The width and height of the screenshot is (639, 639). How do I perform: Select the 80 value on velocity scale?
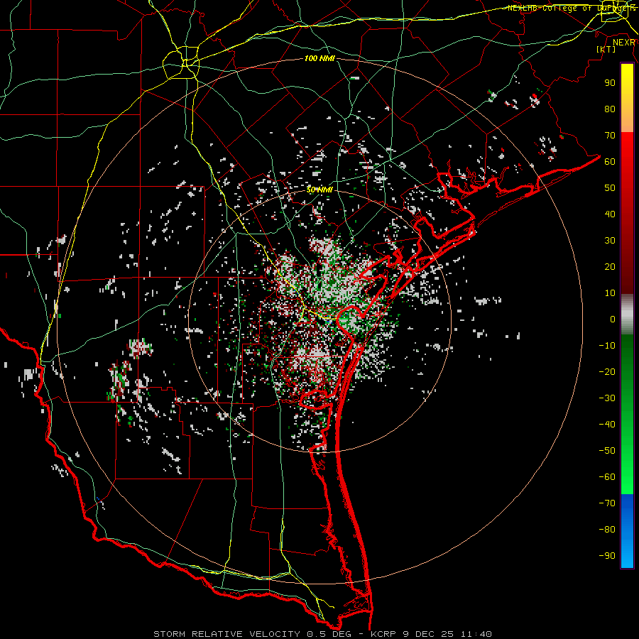point(610,109)
